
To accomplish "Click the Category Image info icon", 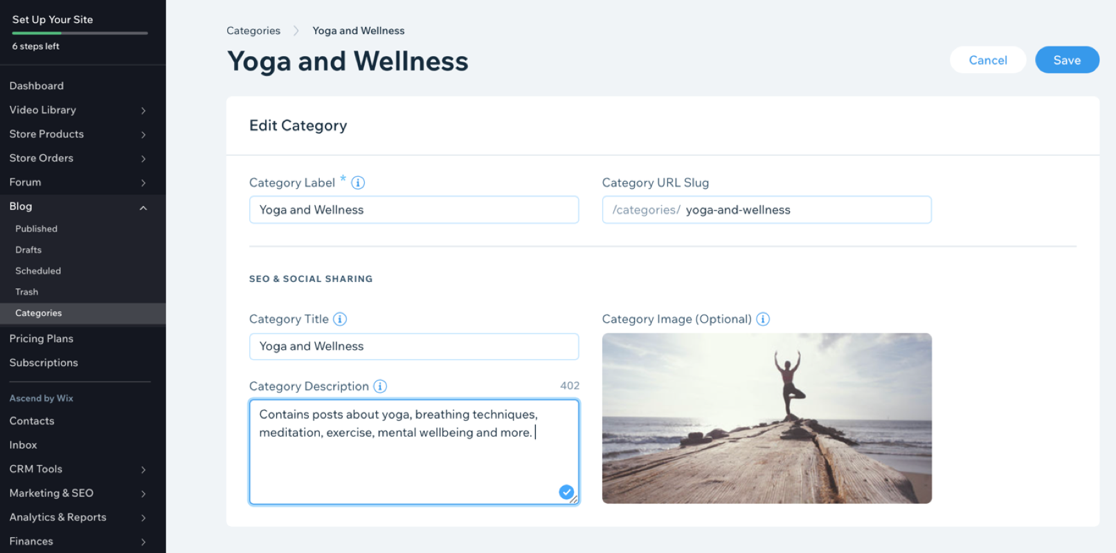I will click(763, 319).
